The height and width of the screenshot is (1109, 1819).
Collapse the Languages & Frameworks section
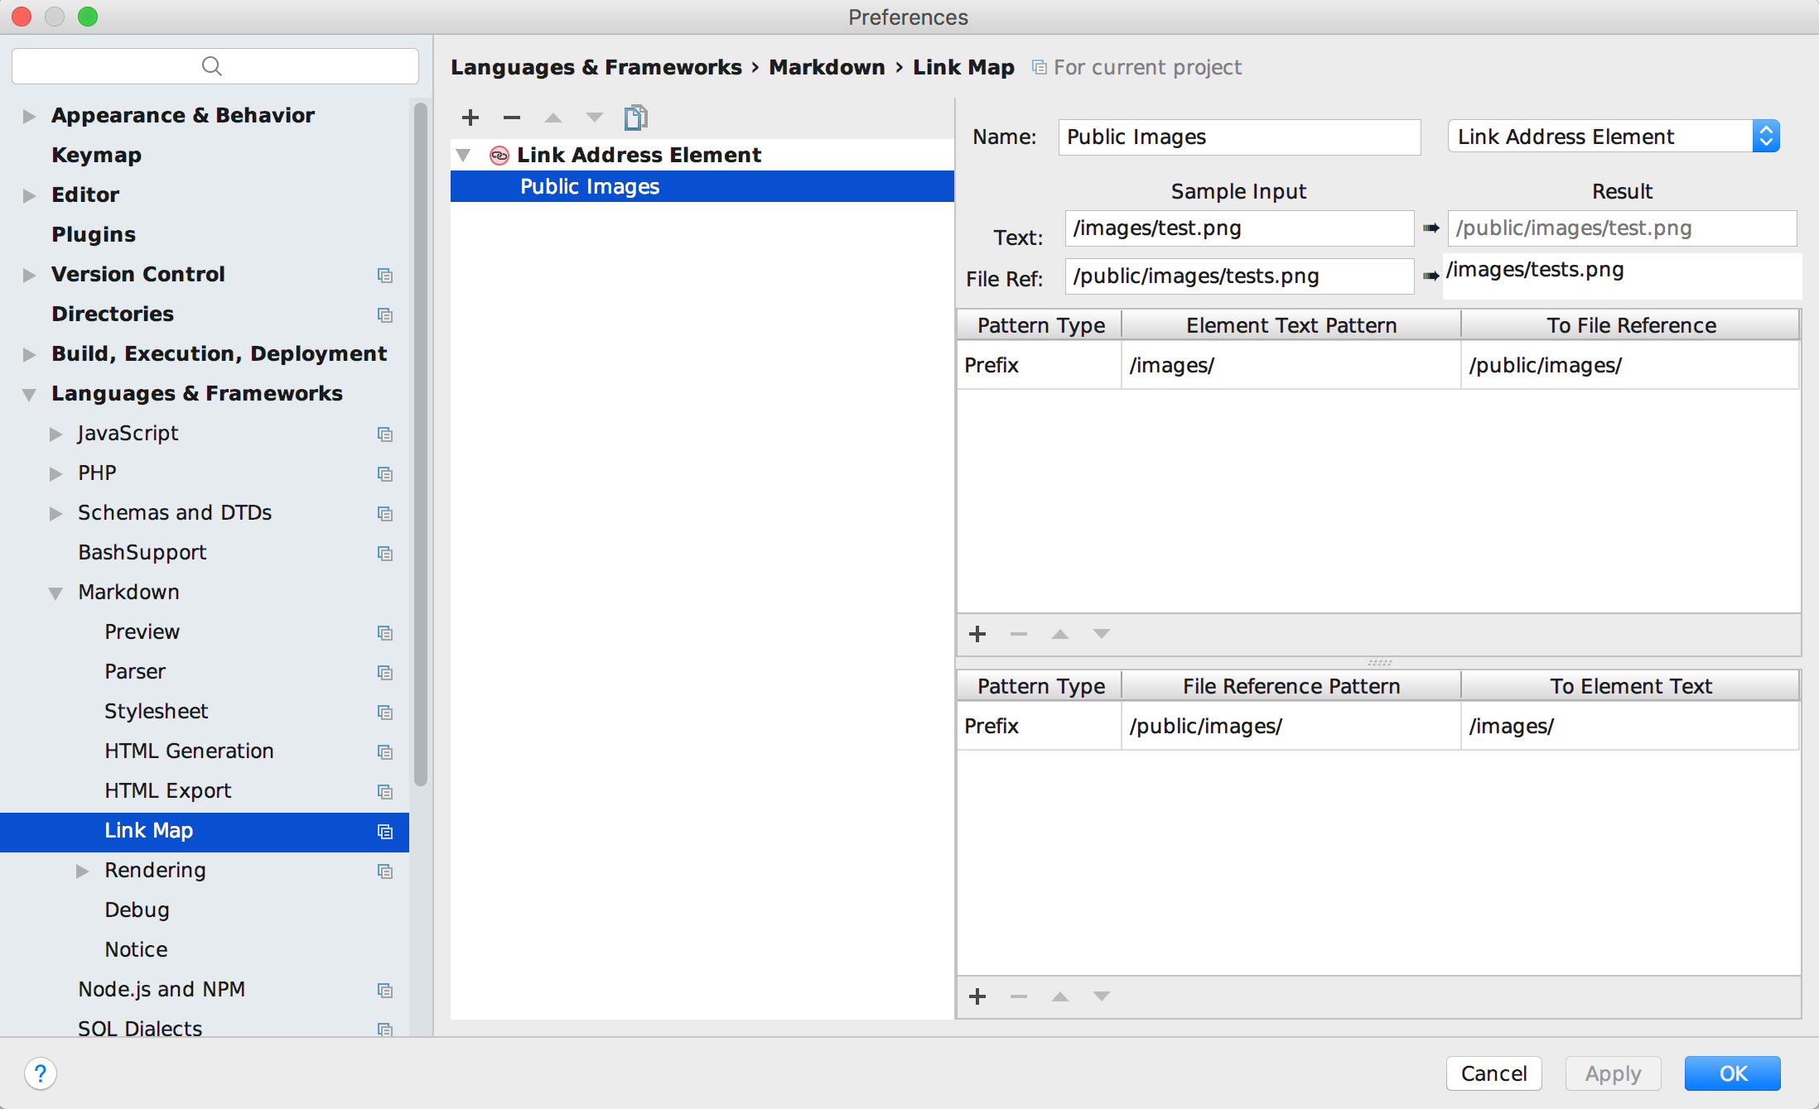[x=27, y=395]
